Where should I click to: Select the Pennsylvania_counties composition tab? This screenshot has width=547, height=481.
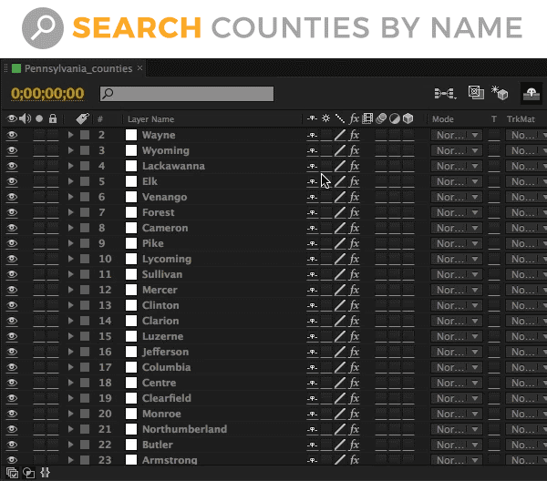point(77,68)
